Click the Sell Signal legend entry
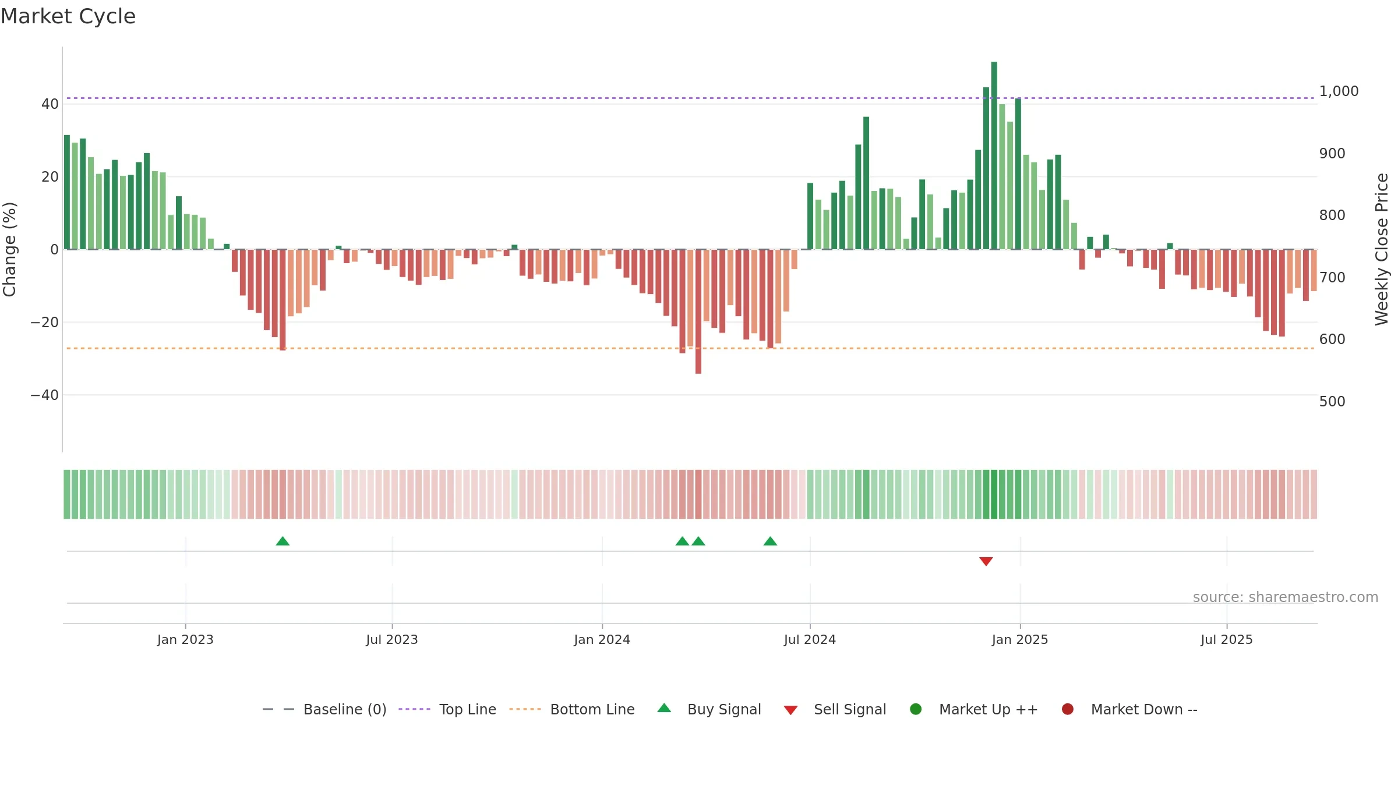This screenshot has height=786, width=1398. pyautogui.click(x=835, y=709)
